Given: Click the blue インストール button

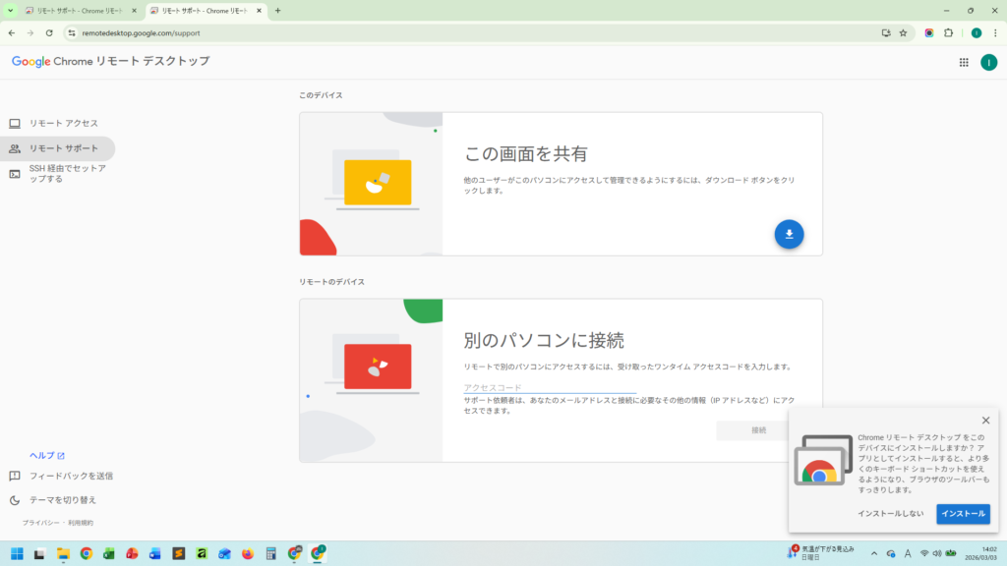Looking at the screenshot, I should (x=963, y=514).
